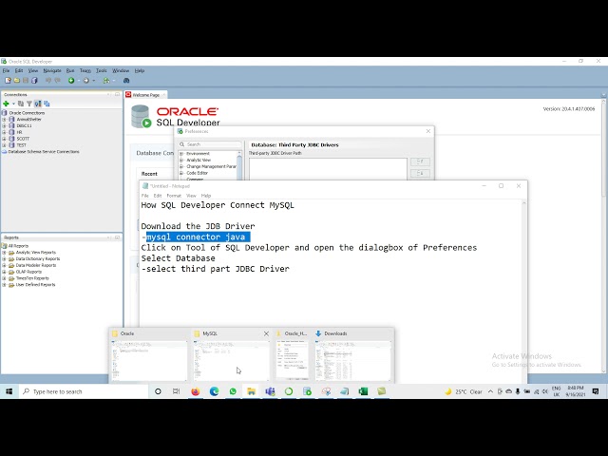Open the File menu in SQL Developer
This screenshot has width=608, height=456.
click(7, 70)
